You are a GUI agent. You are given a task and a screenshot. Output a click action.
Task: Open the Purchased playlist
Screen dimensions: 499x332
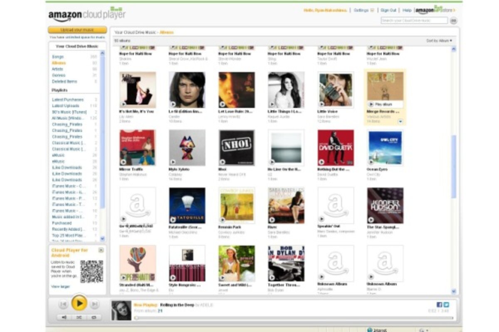click(62, 223)
